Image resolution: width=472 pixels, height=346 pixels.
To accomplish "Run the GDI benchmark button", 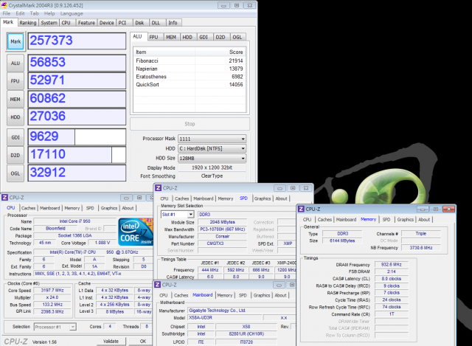I will [15, 137].
